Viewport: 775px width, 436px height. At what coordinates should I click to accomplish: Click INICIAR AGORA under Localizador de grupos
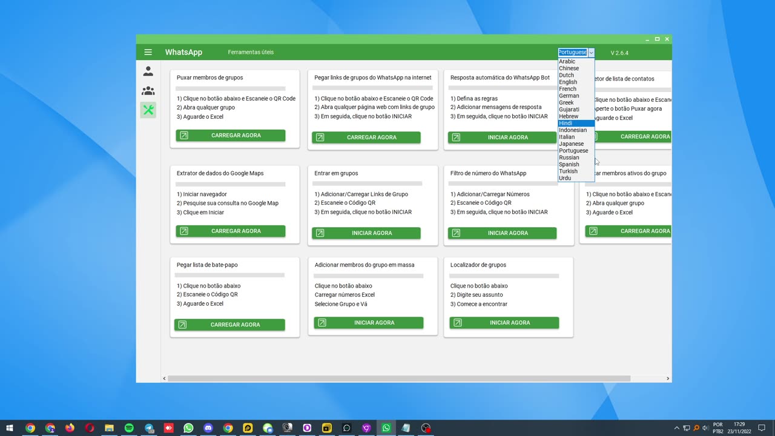point(504,323)
